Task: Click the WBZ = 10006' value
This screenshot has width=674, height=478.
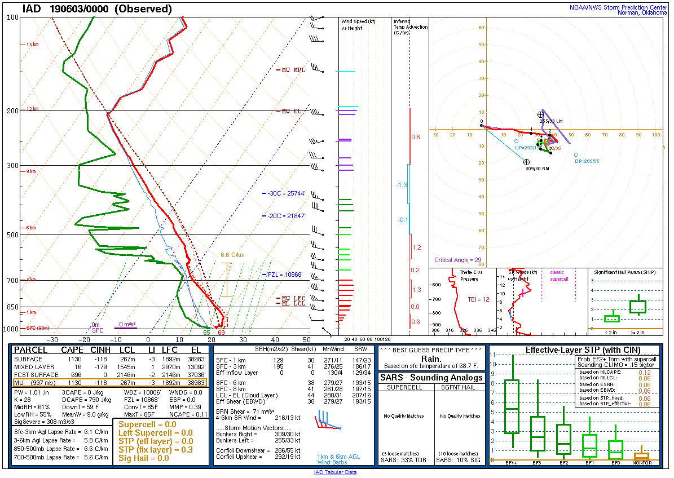Action: 142,392
